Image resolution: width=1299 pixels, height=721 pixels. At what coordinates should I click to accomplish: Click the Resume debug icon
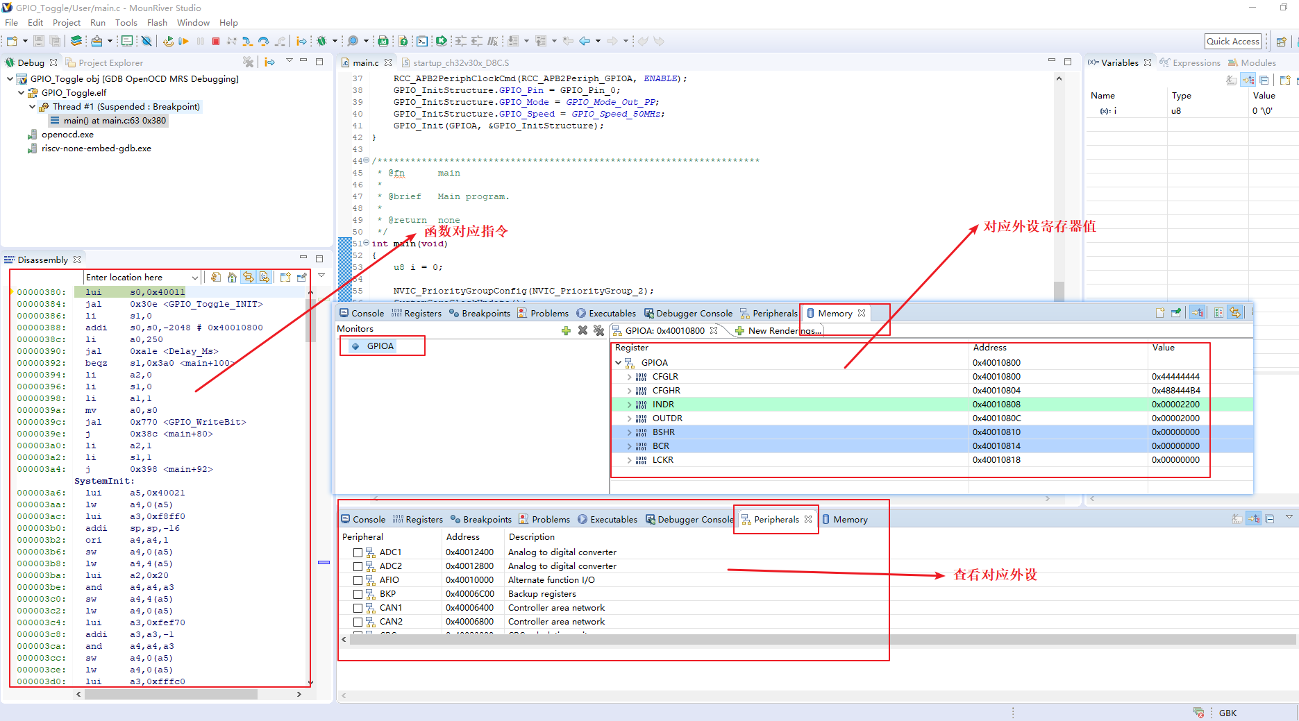(x=184, y=41)
